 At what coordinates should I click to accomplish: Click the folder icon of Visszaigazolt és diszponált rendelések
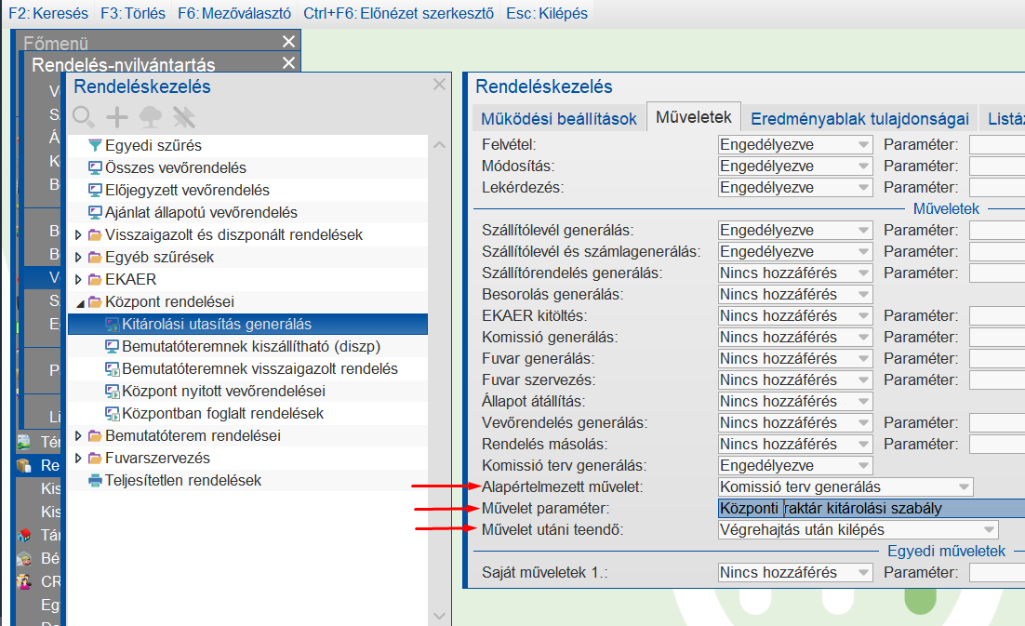point(96,234)
